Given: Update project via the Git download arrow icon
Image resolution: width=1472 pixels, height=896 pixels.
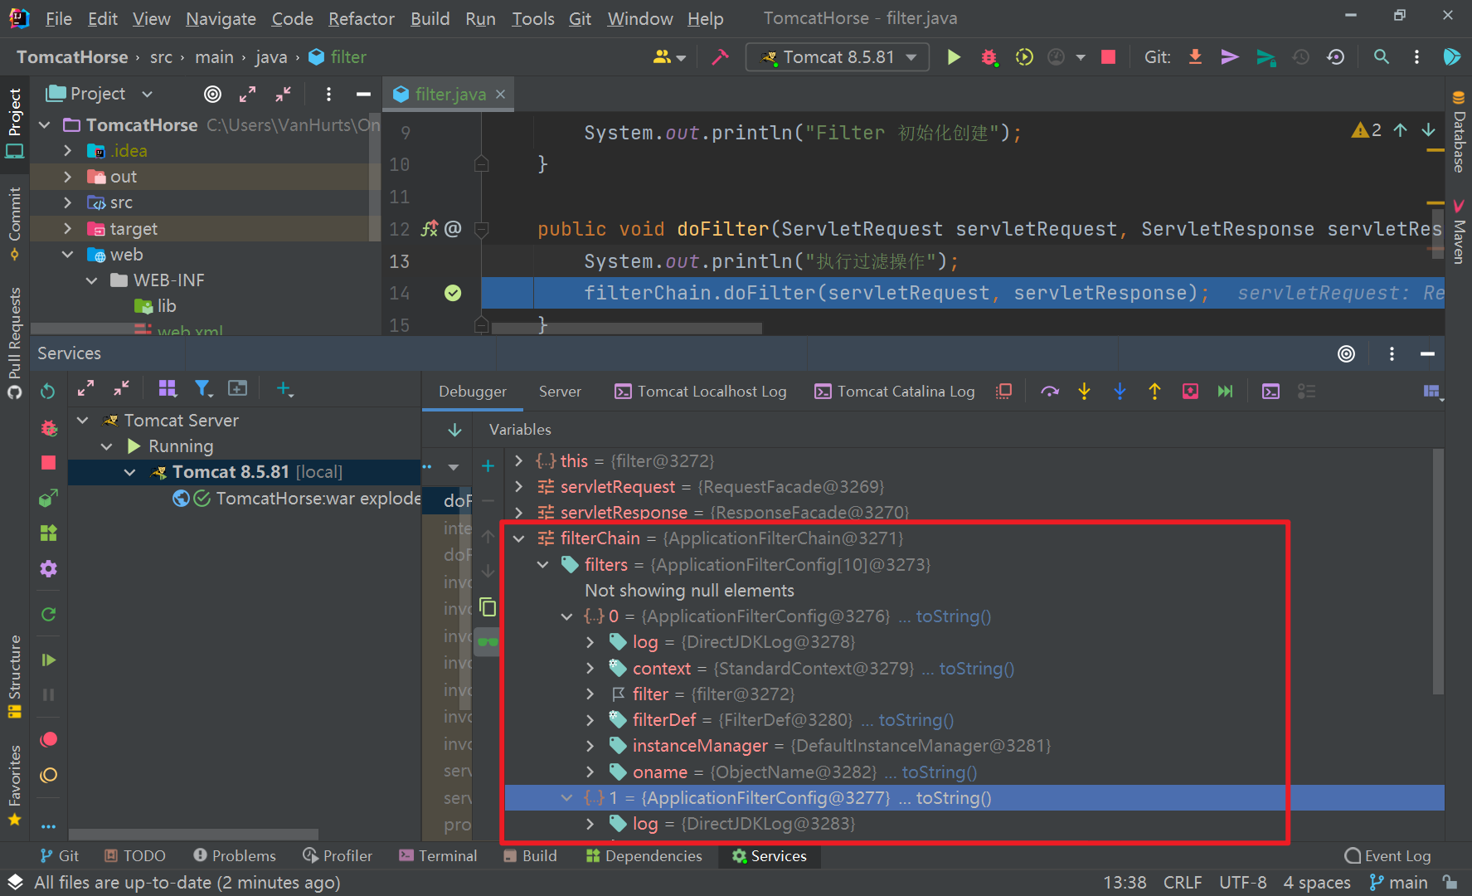Looking at the screenshot, I should pos(1194,56).
